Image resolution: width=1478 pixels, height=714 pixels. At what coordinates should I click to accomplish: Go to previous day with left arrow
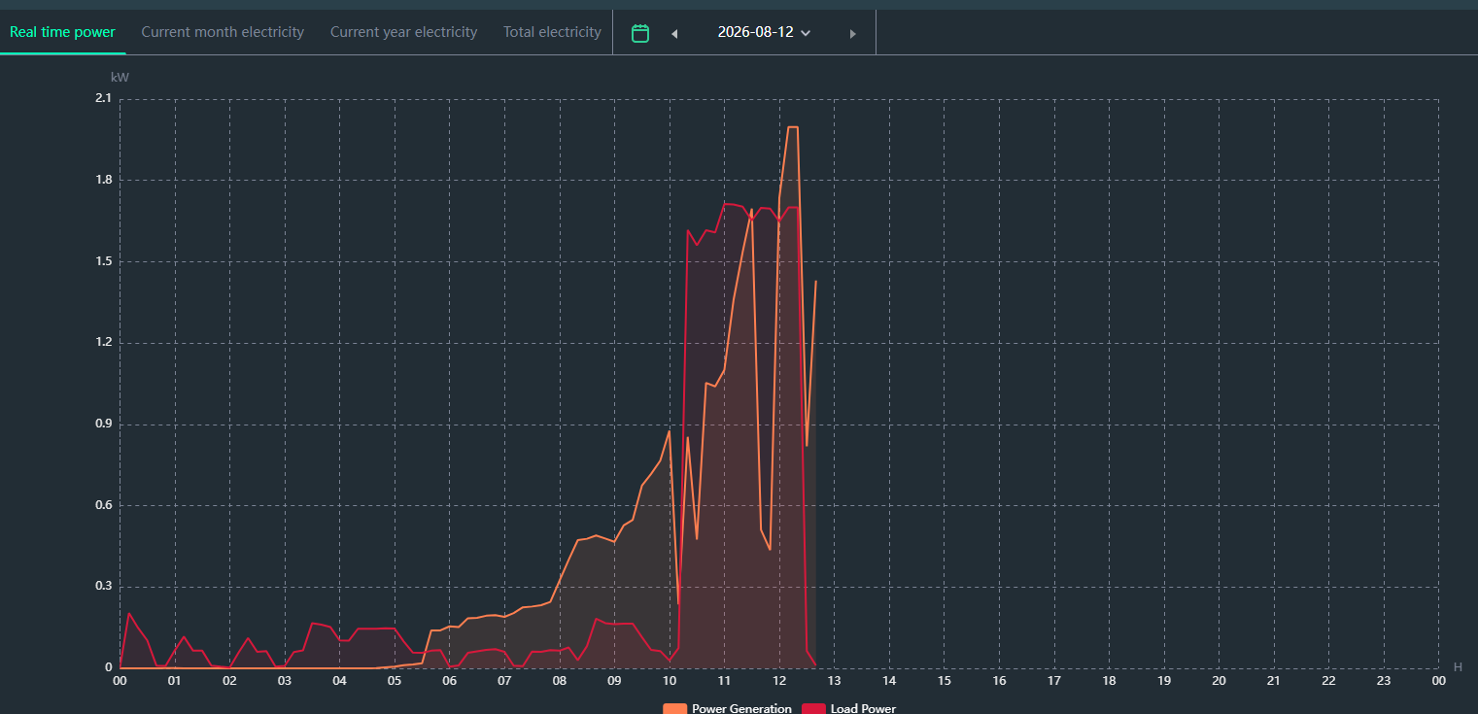tap(674, 34)
